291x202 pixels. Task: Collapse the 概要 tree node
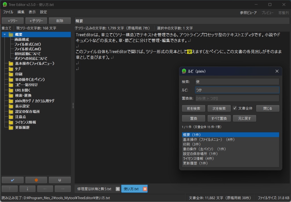point(5,34)
